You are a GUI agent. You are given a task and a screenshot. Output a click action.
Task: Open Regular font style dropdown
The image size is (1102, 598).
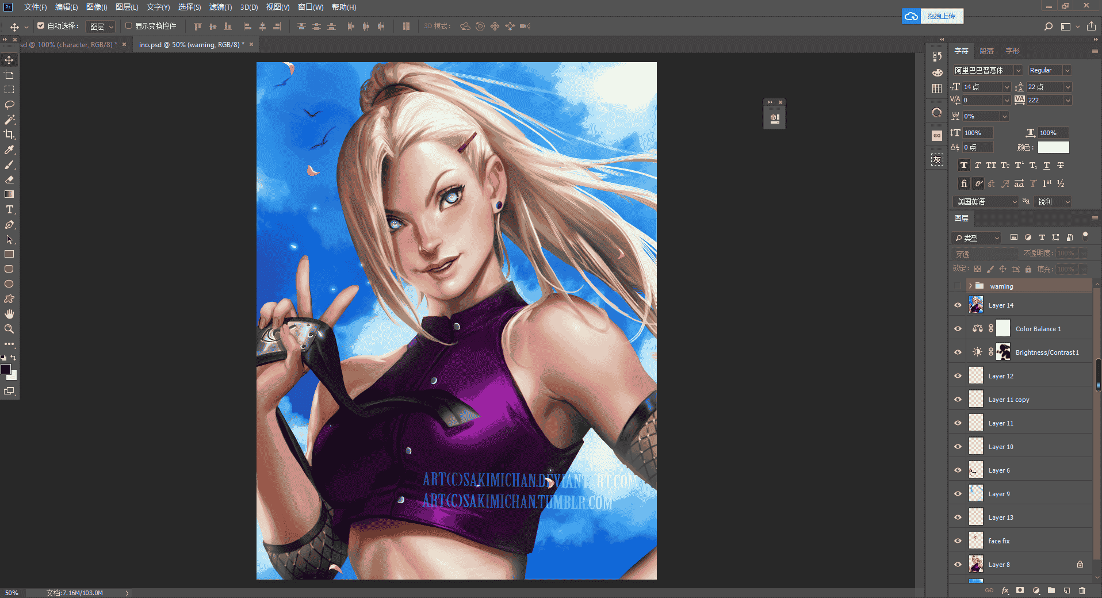(x=1067, y=70)
